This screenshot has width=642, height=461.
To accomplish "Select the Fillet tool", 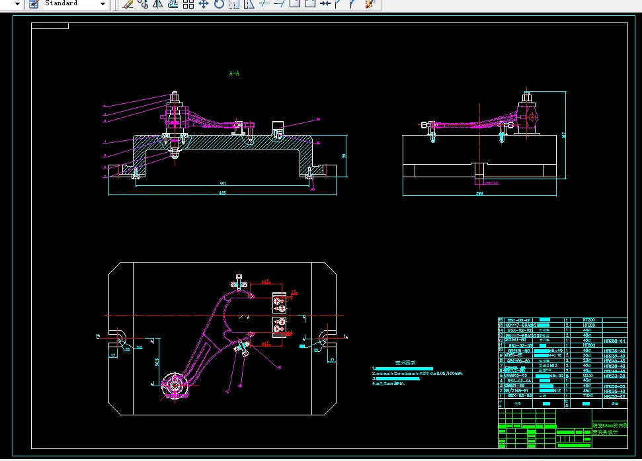I will (353, 4).
